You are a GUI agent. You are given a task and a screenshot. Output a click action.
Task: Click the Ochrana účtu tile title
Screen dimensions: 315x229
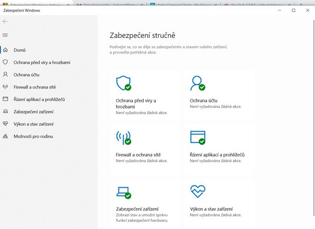204,101
